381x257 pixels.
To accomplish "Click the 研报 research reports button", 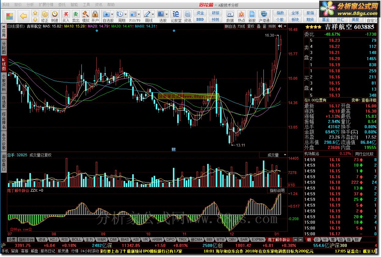I will (215, 13).
